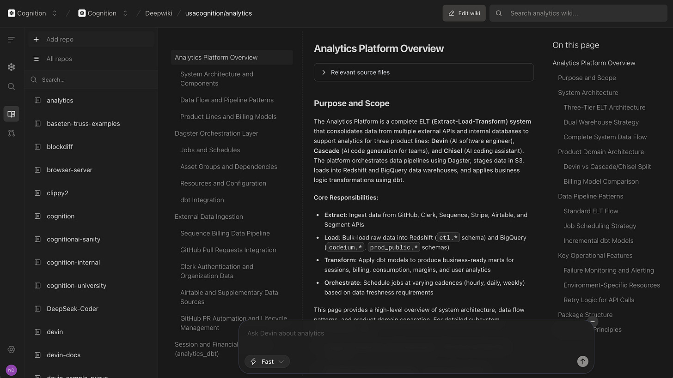Open dbt Integration page
Viewport: 673px width, 378px height.
point(202,200)
